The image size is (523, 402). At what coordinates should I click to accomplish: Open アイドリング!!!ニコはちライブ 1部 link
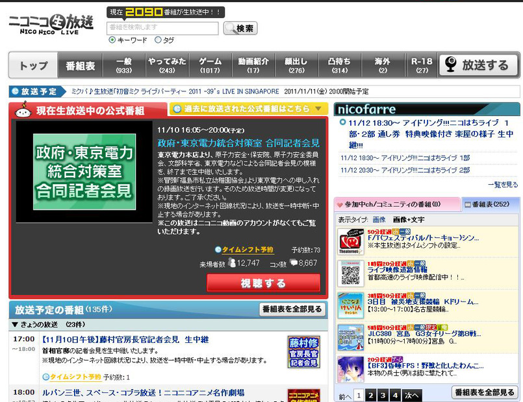405,158
